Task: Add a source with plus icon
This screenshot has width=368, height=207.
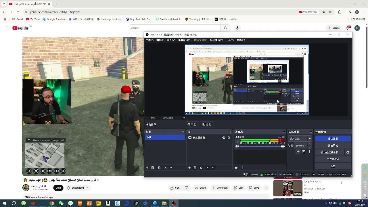Action: [x=189, y=168]
